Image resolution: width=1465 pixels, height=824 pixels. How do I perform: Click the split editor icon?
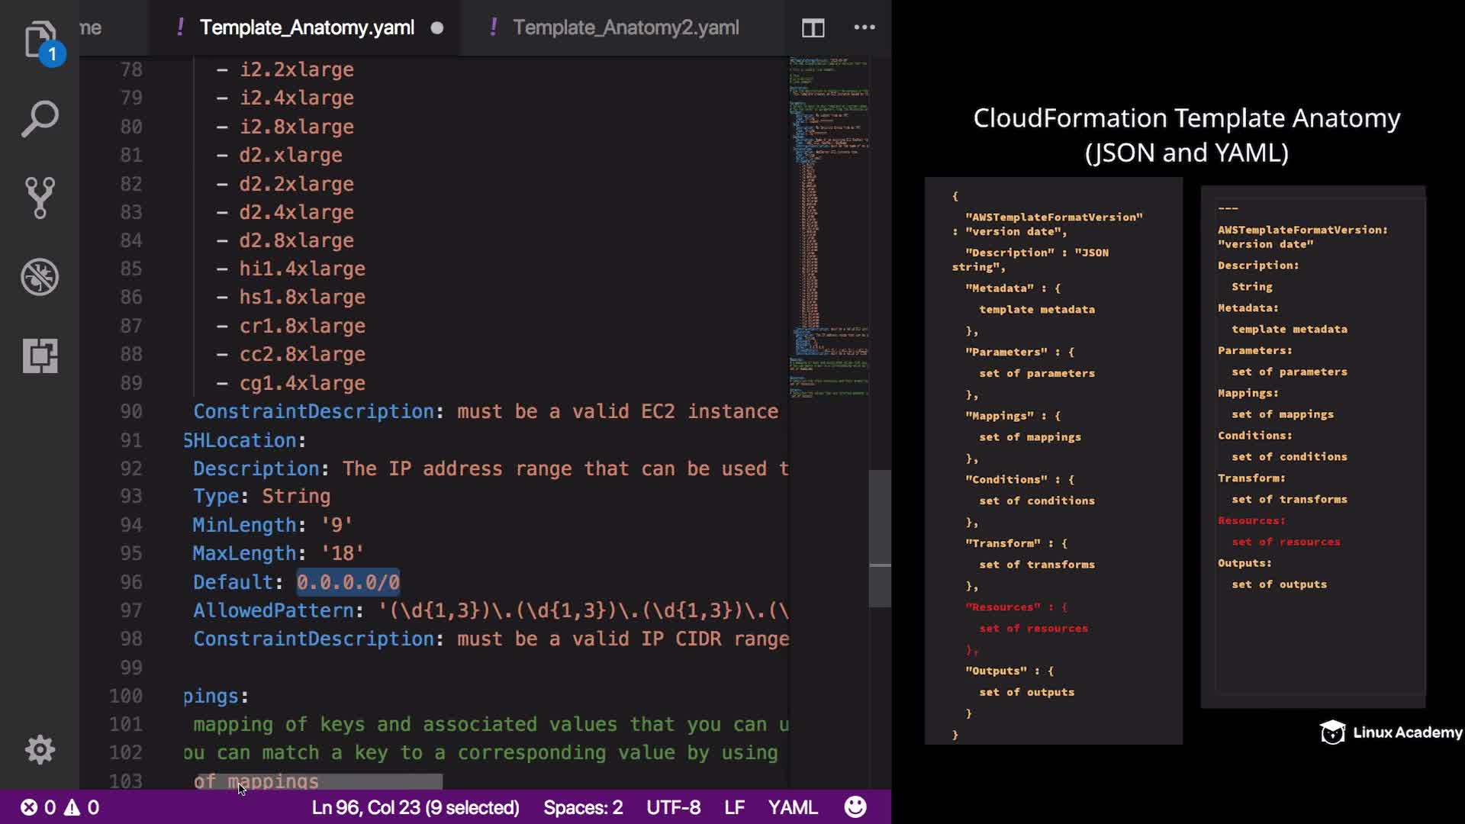[813, 28]
